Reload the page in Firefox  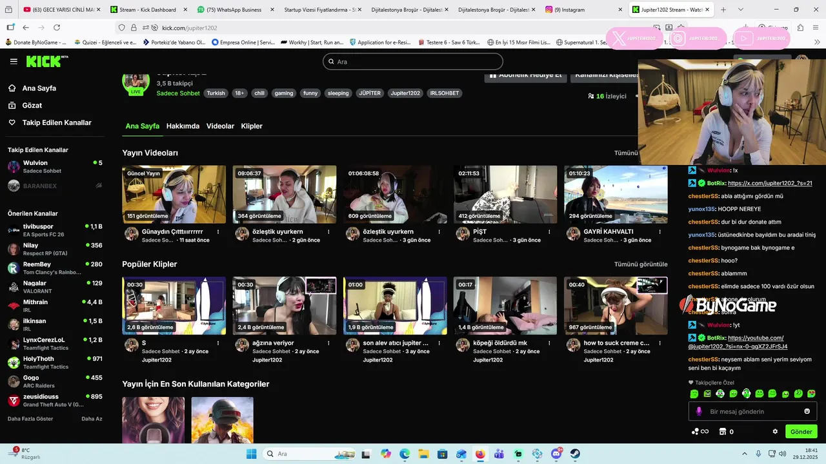[x=57, y=28]
